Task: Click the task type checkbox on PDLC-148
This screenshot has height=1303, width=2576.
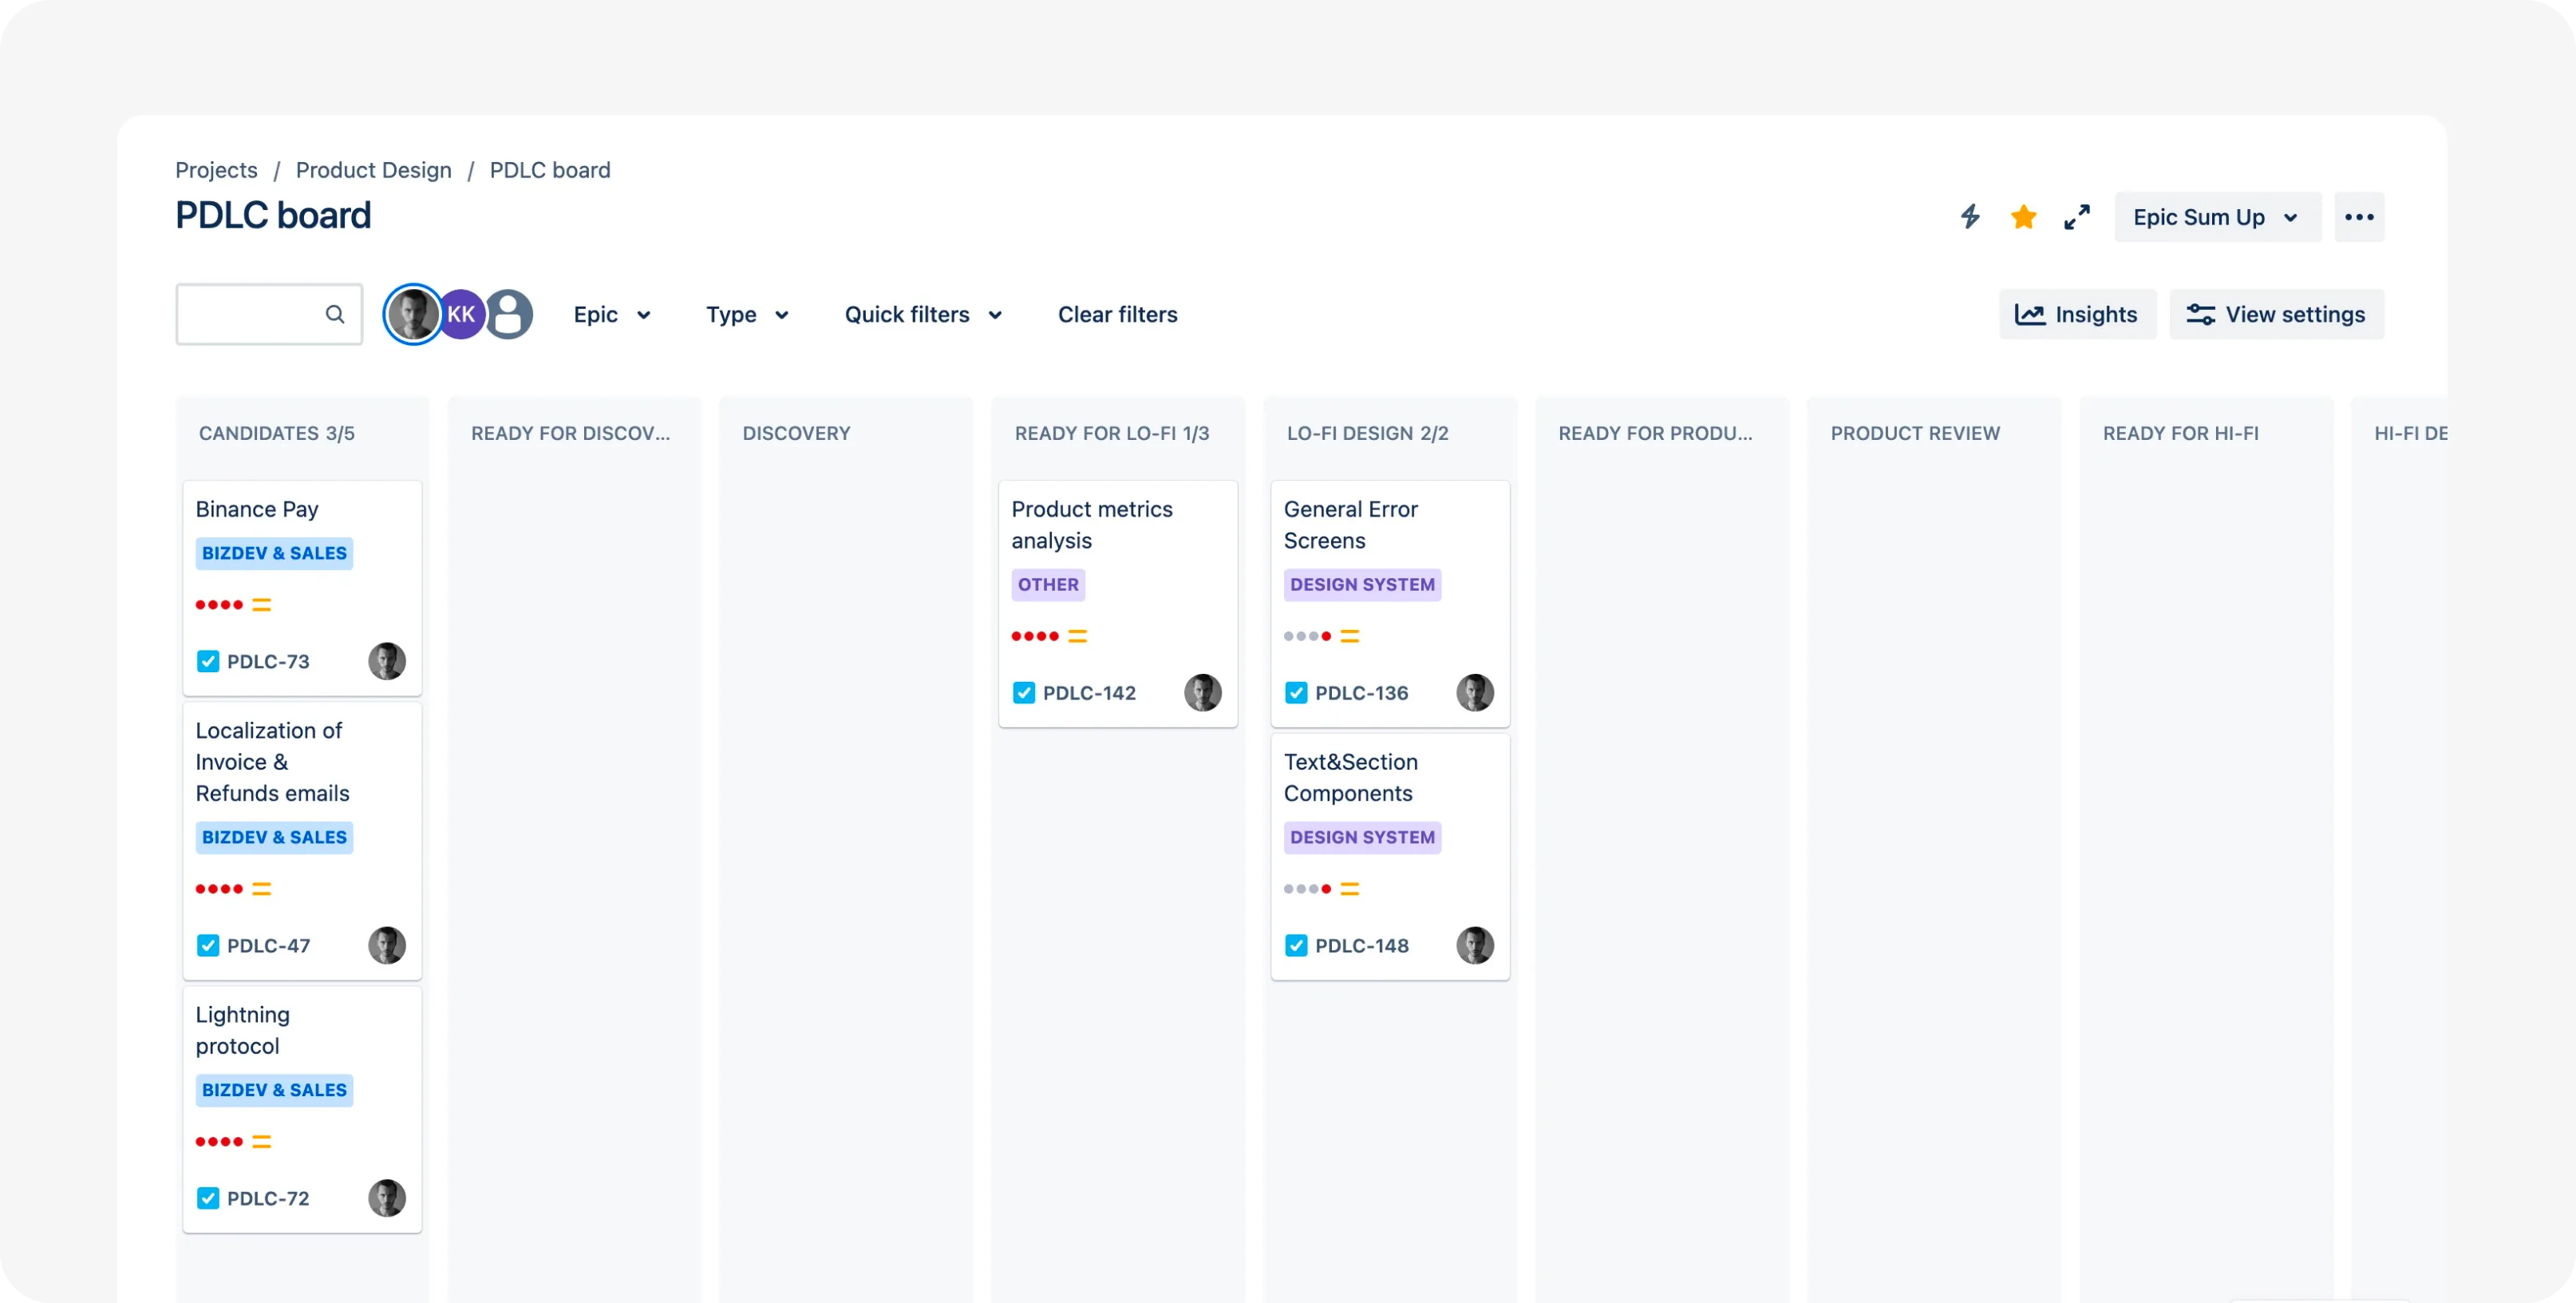Action: [1296, 946]
